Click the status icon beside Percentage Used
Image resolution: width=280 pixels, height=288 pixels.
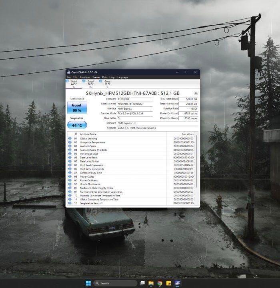(70, 154)
